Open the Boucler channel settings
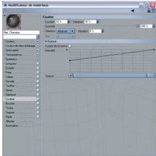Screen dimensions: 156x156 (x=10, y=103)
